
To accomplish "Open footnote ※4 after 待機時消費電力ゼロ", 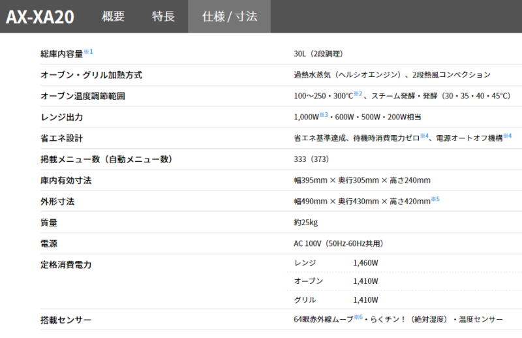I will pos(423,136).
